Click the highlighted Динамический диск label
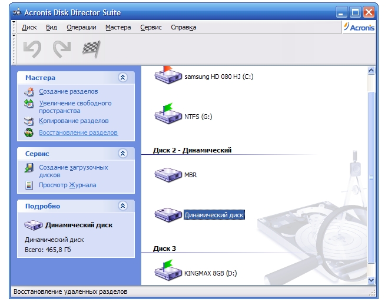 [x=214, y=215]
